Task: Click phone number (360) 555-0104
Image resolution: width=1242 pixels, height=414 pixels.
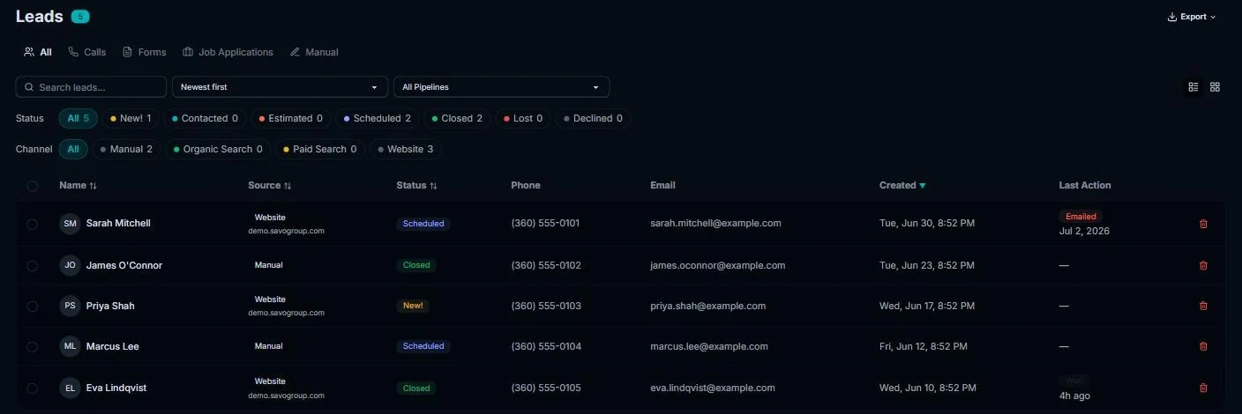Action: coord(546,346)
